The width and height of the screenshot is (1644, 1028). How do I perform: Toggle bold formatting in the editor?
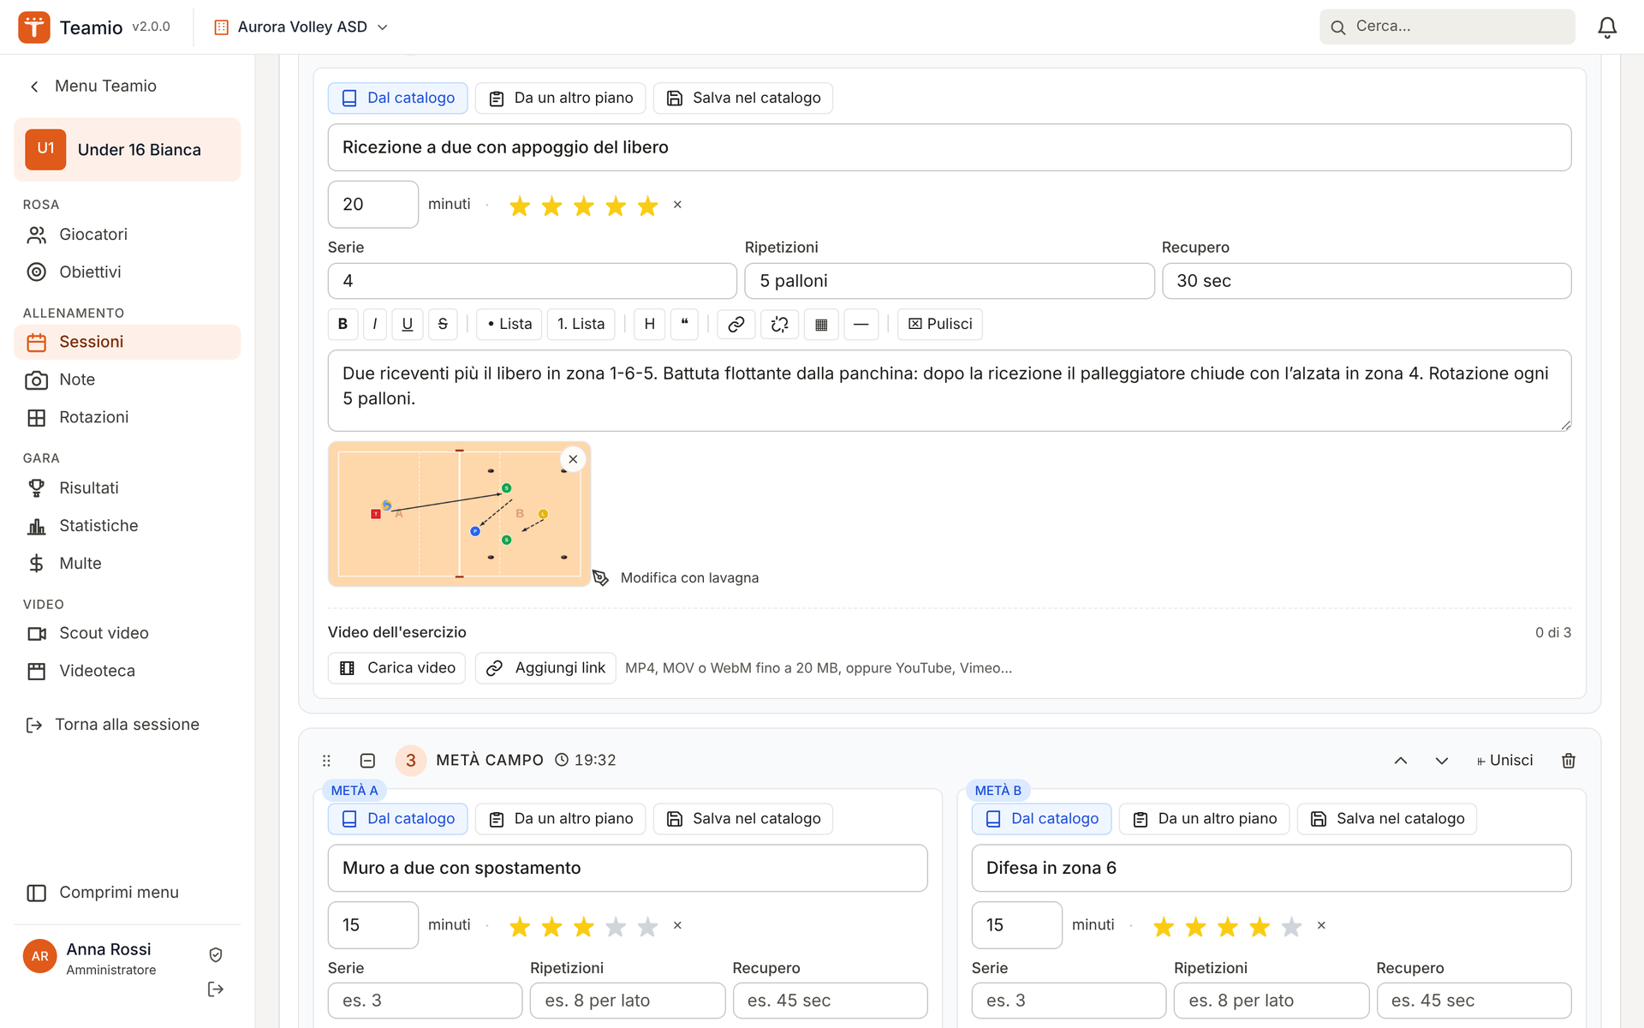pos(342,324)
